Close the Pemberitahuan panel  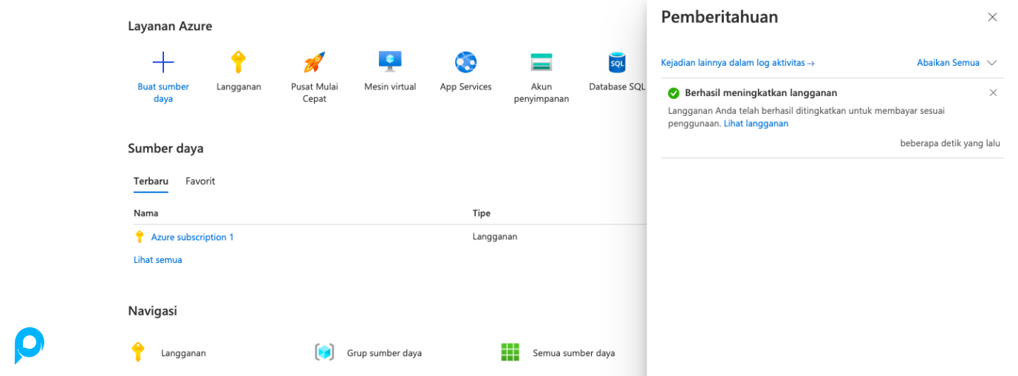[x=992, y=17]
